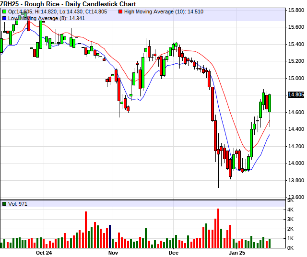Viewport: 307px width, 257px height.
Task: Click the 14.000 price axis label
Action: 295,164
